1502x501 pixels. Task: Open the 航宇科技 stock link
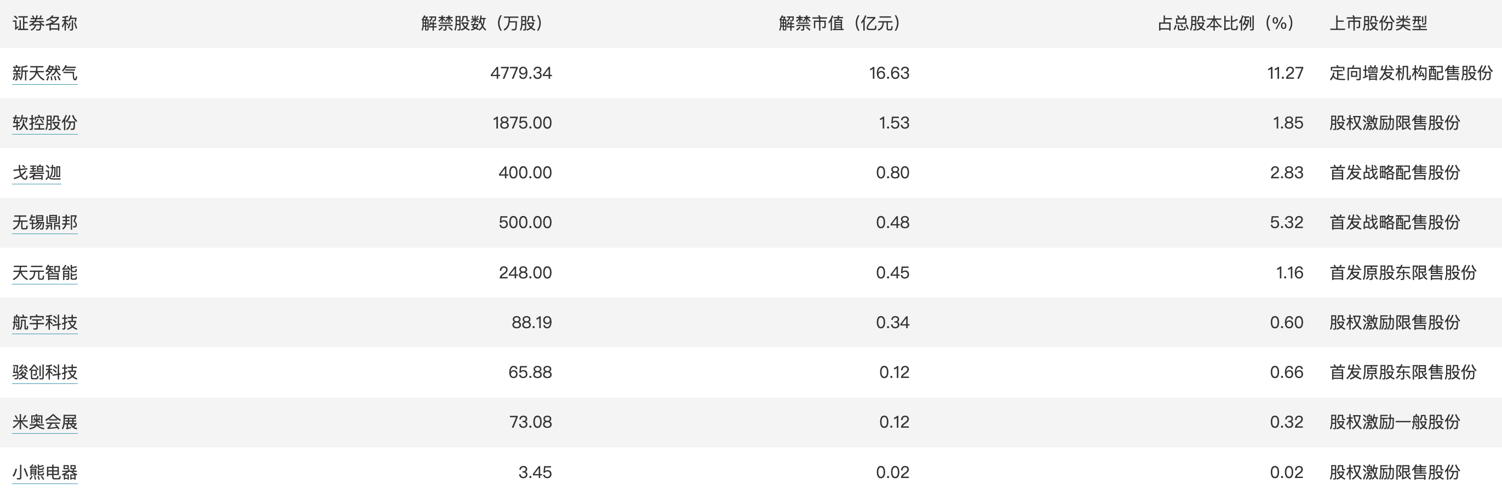45,322
